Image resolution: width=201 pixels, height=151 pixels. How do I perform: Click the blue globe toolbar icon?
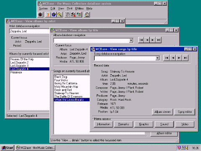click(54, 15)
